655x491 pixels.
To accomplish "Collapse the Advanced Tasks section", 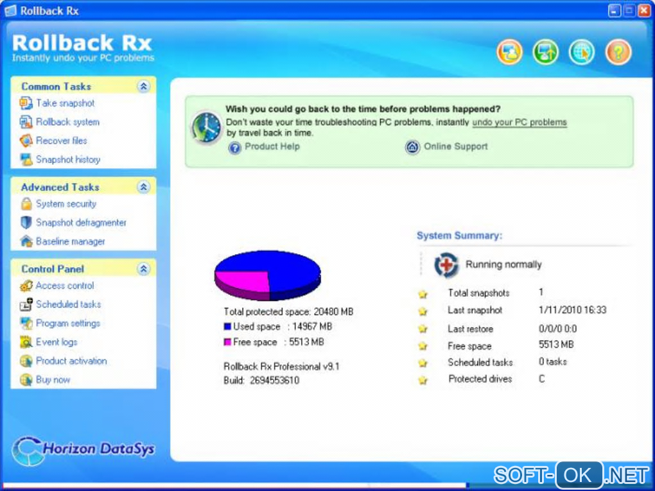I will pyautogui.click(x=143, y=187).
